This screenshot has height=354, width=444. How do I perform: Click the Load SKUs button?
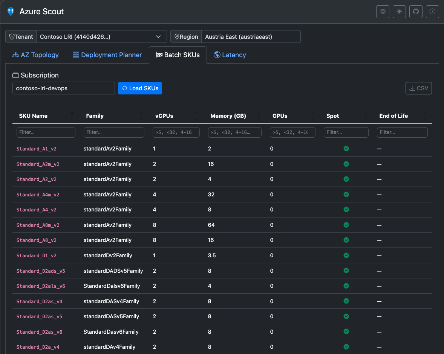[140, 88]
